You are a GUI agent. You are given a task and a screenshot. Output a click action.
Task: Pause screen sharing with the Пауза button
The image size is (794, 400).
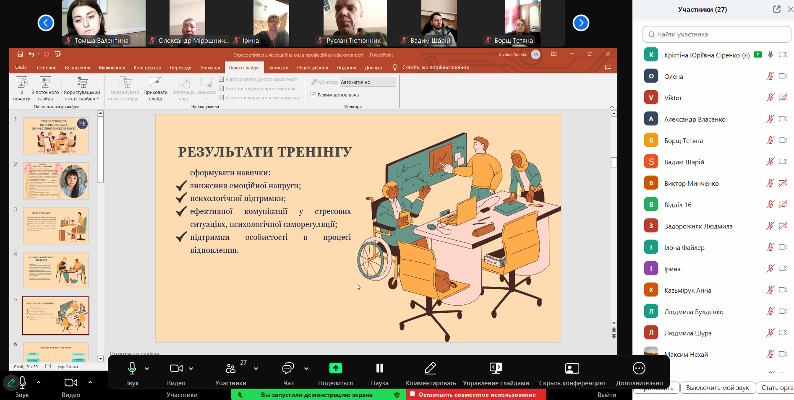(379, 369)
